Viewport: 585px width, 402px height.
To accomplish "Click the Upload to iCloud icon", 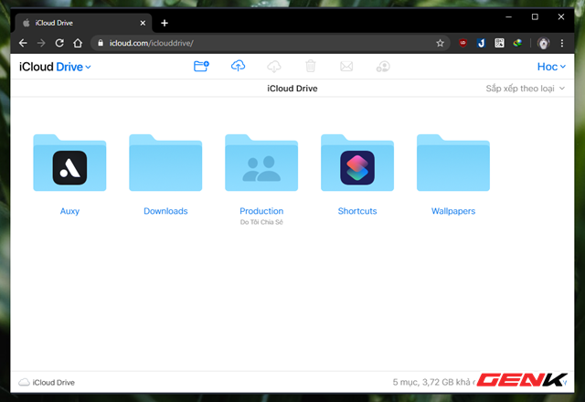I will (238, 66).
